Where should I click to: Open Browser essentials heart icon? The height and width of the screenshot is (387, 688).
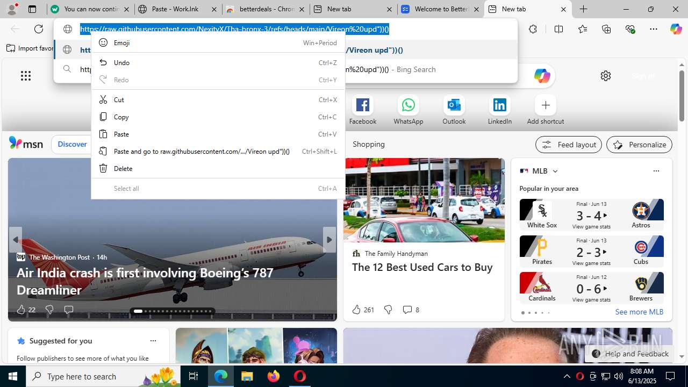630,29
